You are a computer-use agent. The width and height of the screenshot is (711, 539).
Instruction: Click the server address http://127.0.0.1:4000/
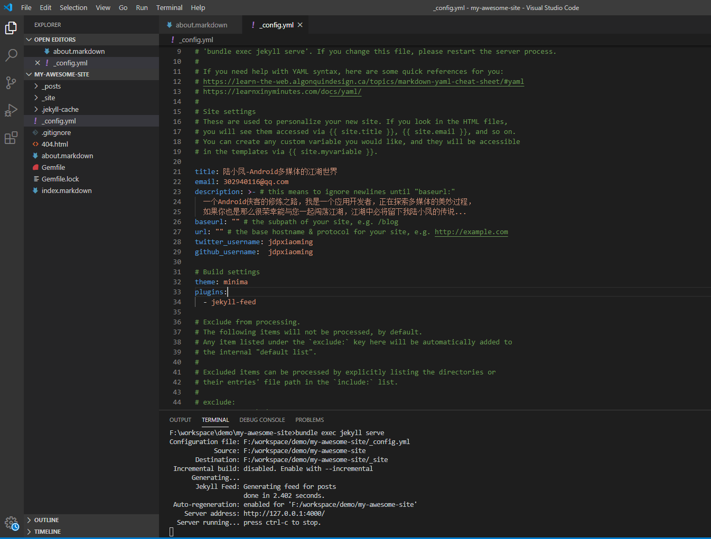(284, 513)
